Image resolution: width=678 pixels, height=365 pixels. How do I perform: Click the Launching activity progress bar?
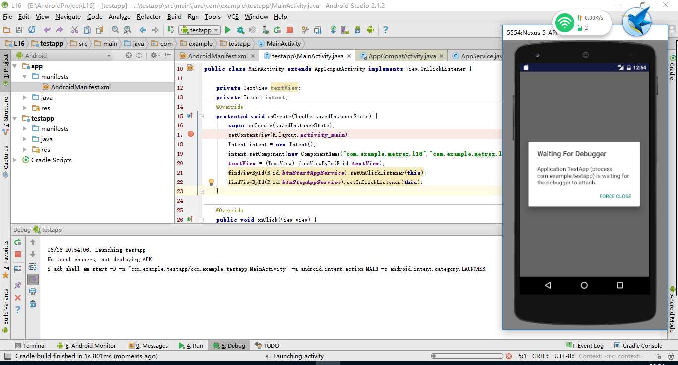pyautogui.click(x=468, y=356)
